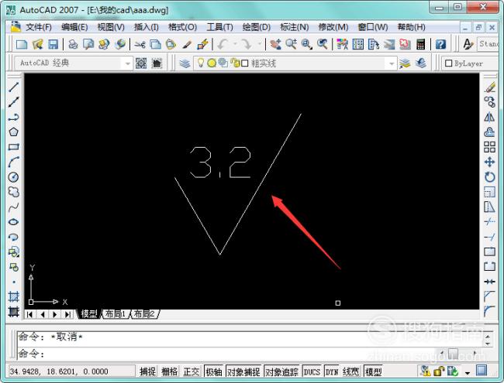The height and width of the screenshot is (383, 504).
Task: Click the Undo arrow
Action: pyautogui.click(x=223, y=44)
